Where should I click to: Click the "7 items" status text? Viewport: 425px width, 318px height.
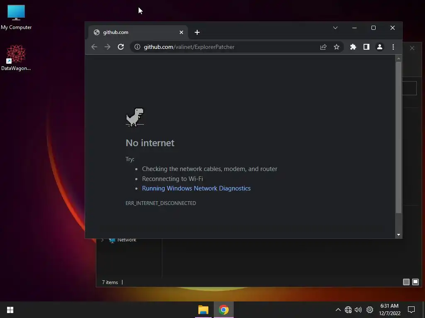pos(110,282)
